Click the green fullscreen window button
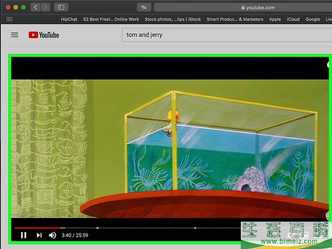Image resolution: width=332 pixels, height=249 pixels. click(x=23, y=7)
